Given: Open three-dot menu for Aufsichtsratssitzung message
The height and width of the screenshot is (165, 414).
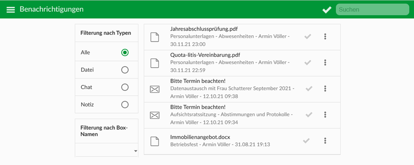Looking at the screenshot, I should [325, 115].
